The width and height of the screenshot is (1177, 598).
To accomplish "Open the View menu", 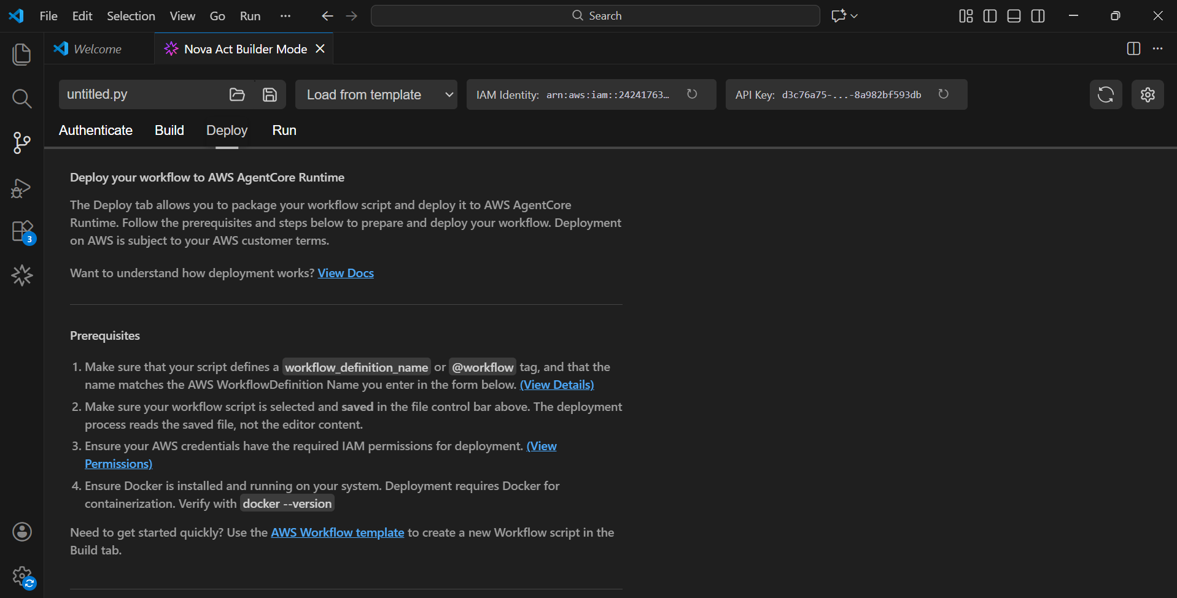I will (182, 16).
